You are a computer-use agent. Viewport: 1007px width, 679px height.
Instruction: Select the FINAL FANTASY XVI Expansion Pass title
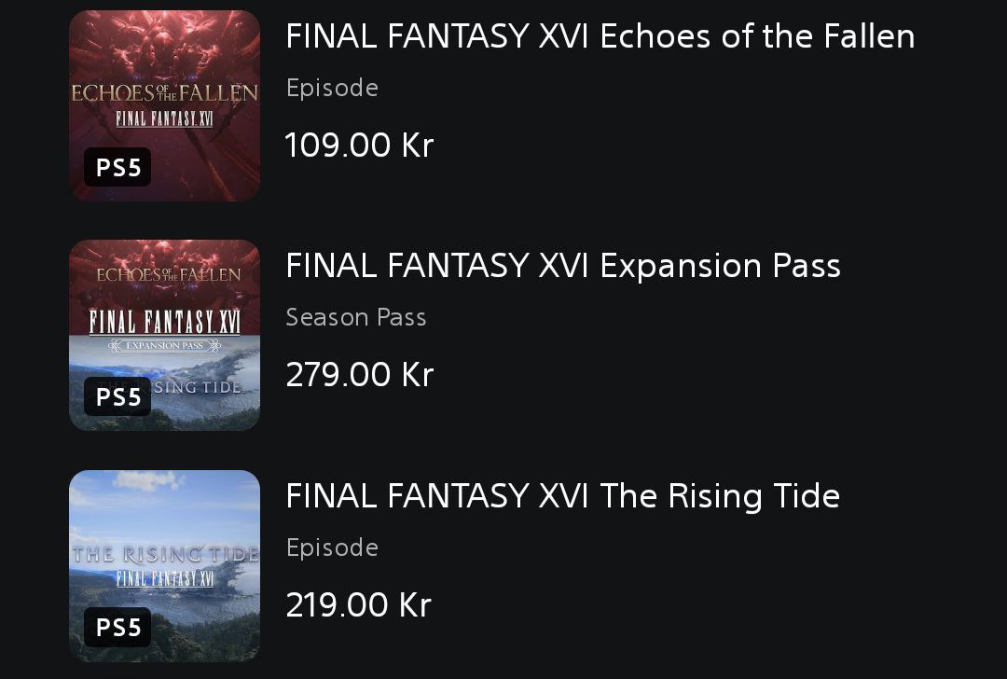point(562,267)
